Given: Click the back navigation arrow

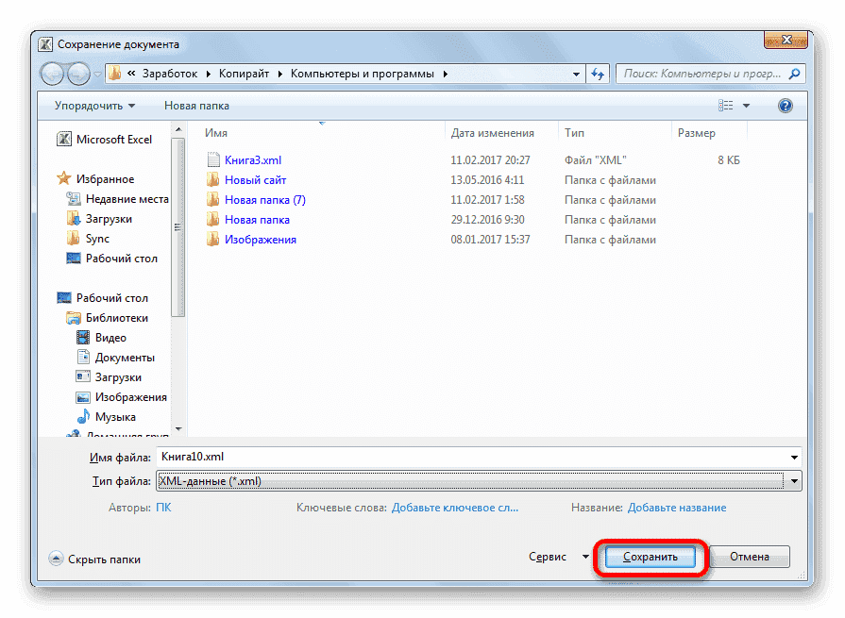Looking at the screenshot, I should pyautogui.click(x=53, y=73).
